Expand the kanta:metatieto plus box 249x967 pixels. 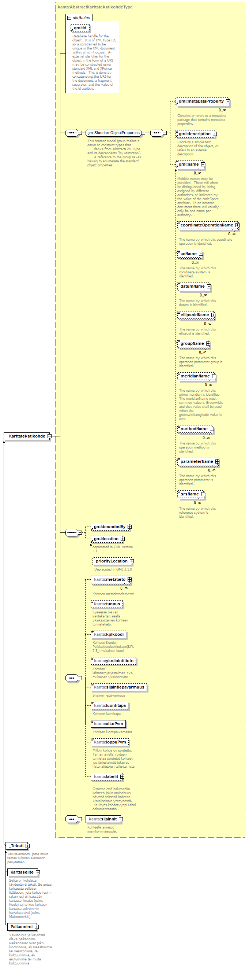click(129, 580)
